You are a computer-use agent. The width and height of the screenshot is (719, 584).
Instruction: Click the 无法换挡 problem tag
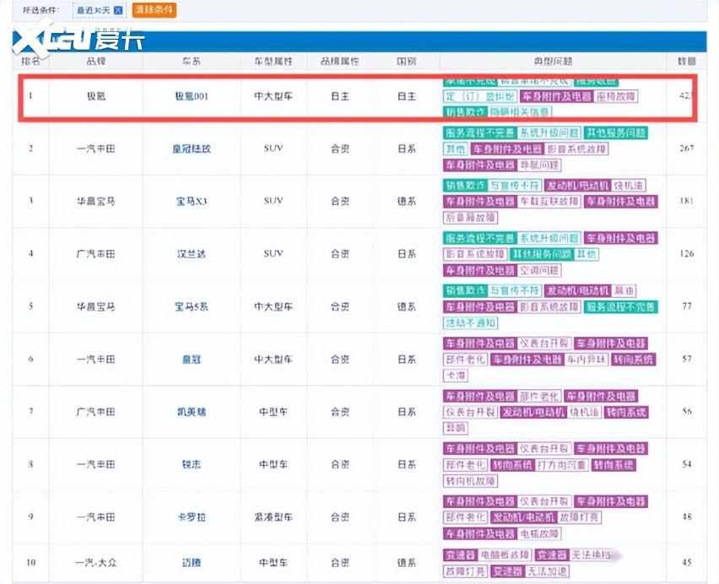591,555
